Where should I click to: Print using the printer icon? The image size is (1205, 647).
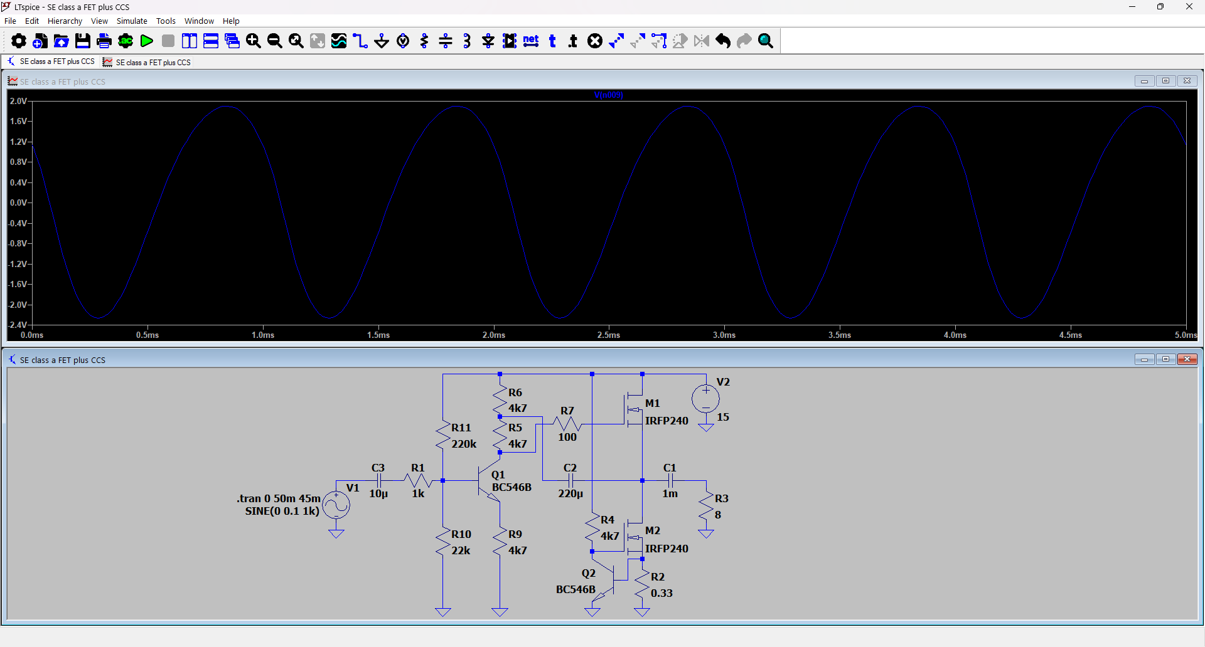[x=104, y=41]
